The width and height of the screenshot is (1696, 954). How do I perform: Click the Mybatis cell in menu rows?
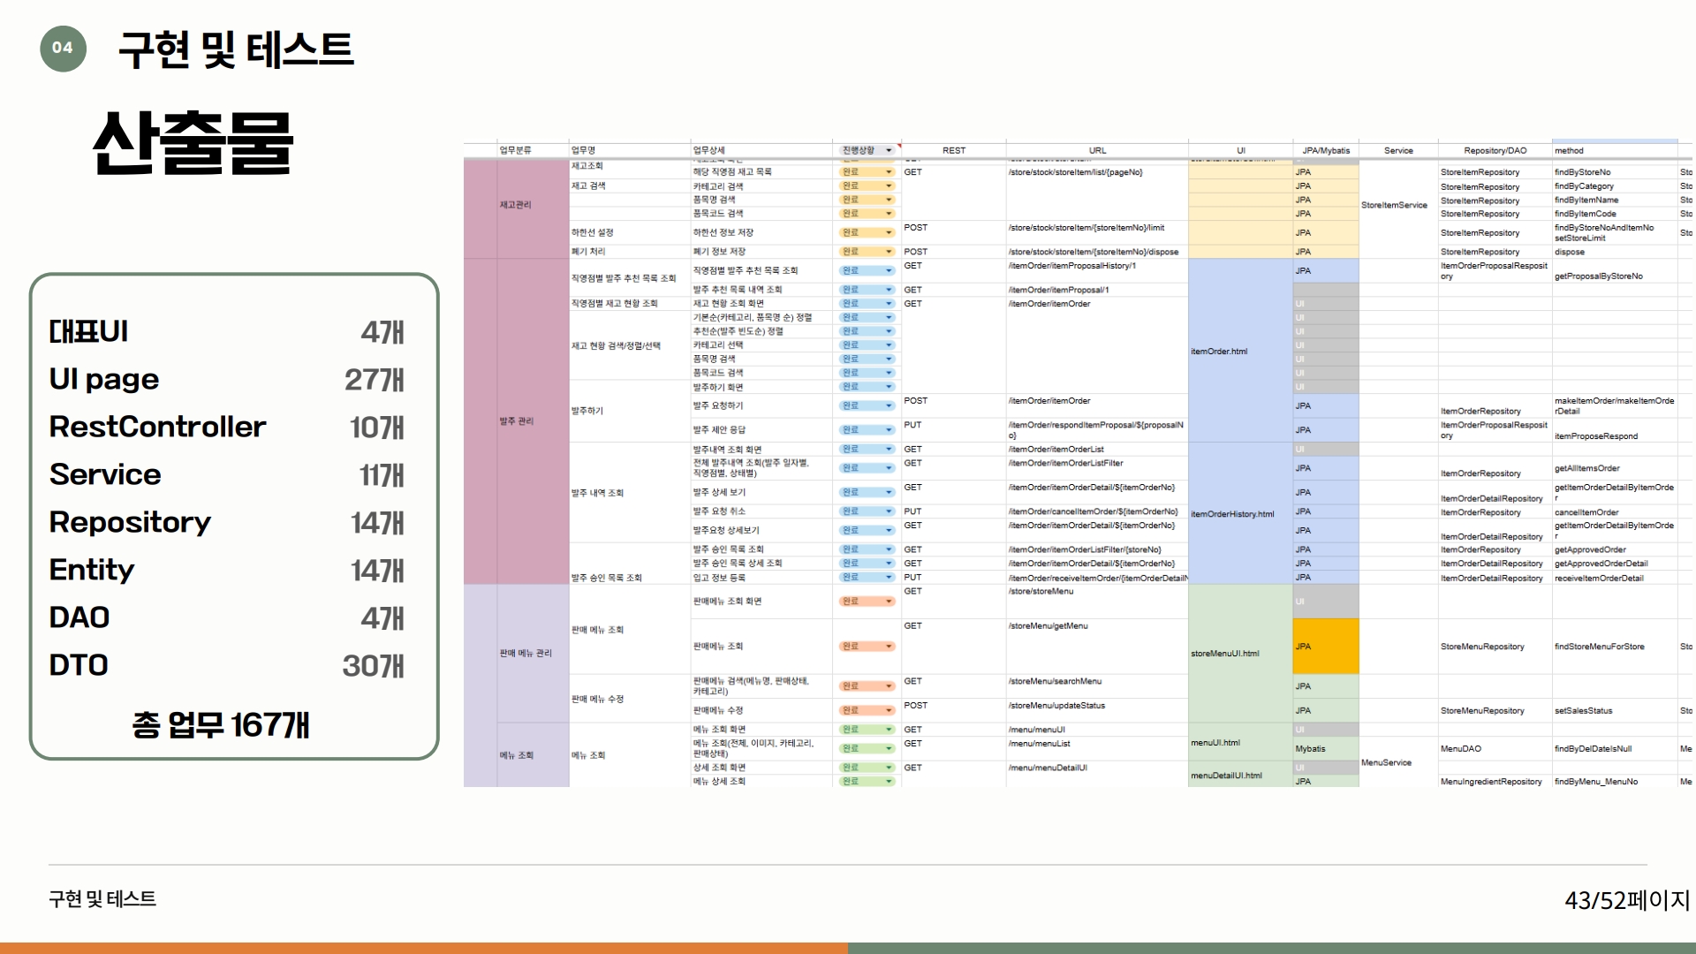1311,749
